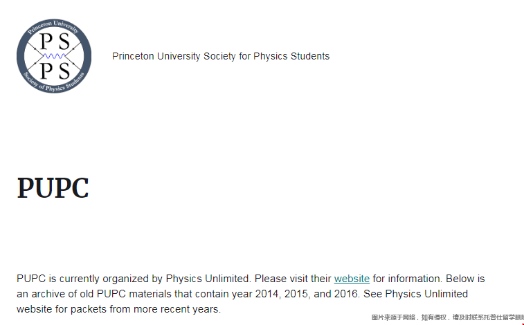Click the PUPC page heading
Screen dimensions: 524x325
tap(53, 188)
